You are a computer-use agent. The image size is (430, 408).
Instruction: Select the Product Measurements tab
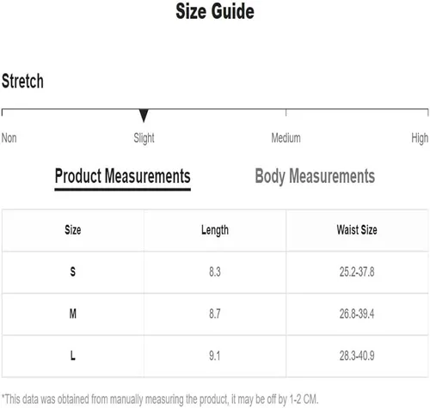123,177
